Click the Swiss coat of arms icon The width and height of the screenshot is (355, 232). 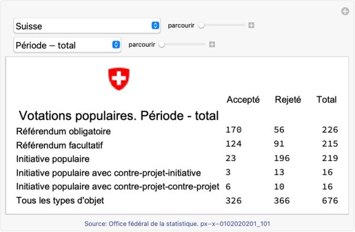click(119, 79)
